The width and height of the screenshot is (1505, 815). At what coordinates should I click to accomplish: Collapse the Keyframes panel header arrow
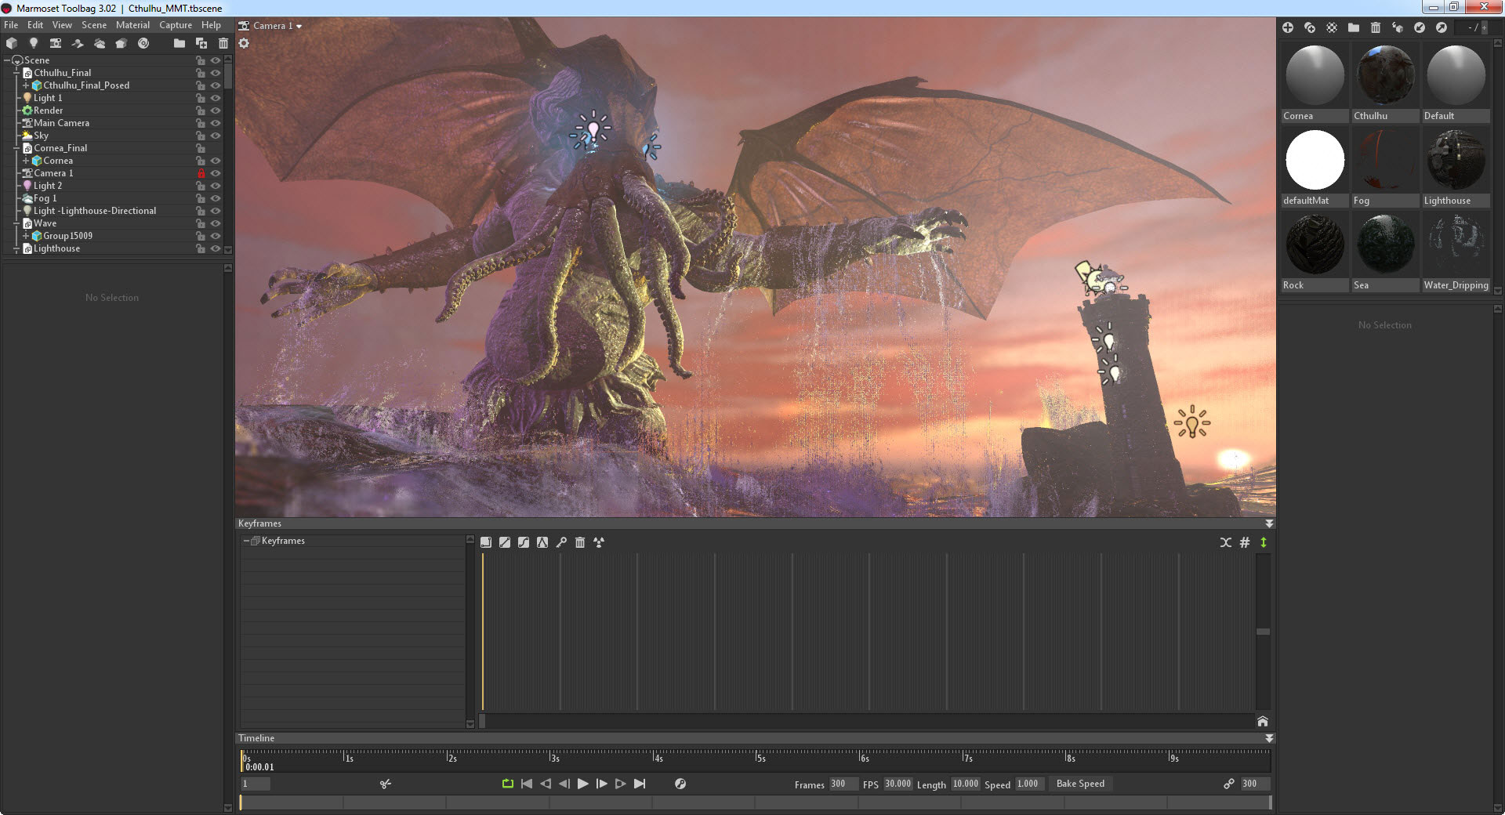[1269, 523]
